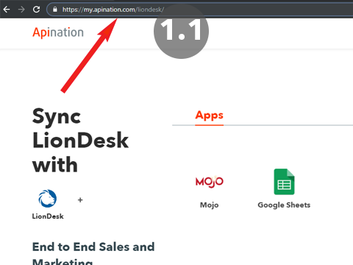Click the padlock icon in the address bar
Image resolution: width=353 pixels, height=265 pixels.
(55, 10)
